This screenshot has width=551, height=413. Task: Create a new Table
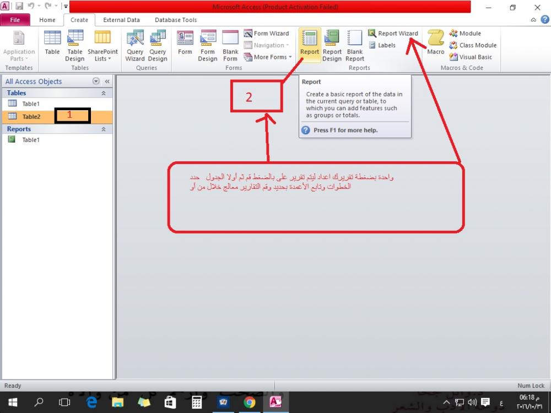tap(52, 42)
